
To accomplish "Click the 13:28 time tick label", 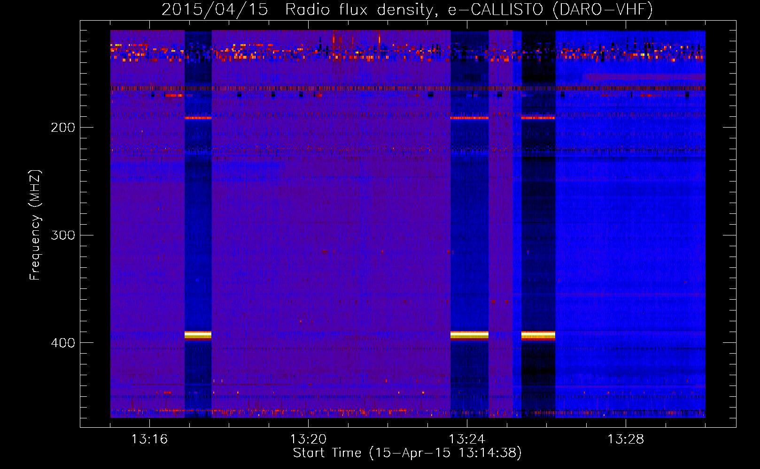I will pos(626,439).
